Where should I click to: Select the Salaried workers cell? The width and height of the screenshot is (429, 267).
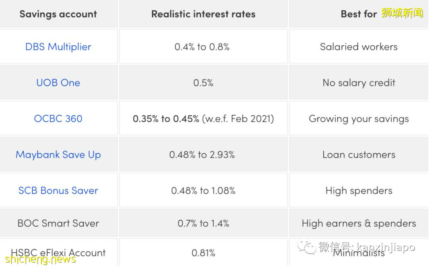point(359,47)
